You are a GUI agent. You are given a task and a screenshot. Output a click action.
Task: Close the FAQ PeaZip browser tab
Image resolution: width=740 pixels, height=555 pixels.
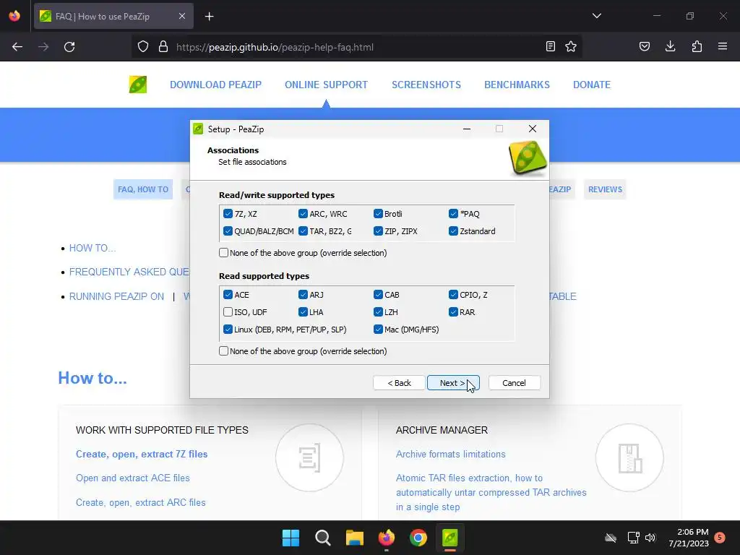point(182,17)
